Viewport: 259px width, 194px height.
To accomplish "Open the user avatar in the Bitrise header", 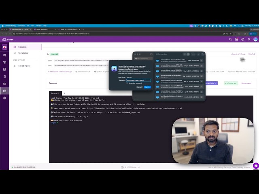I will (x=255, y=40).
